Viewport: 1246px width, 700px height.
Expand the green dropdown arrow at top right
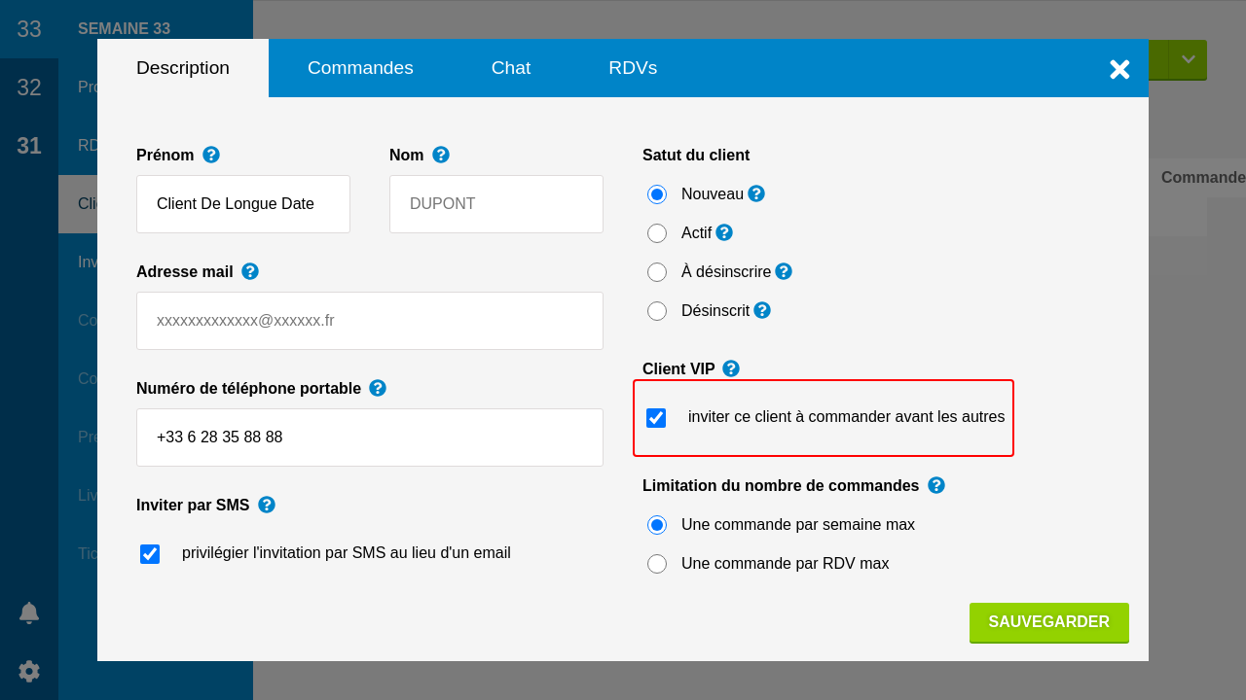[1188, 59]
